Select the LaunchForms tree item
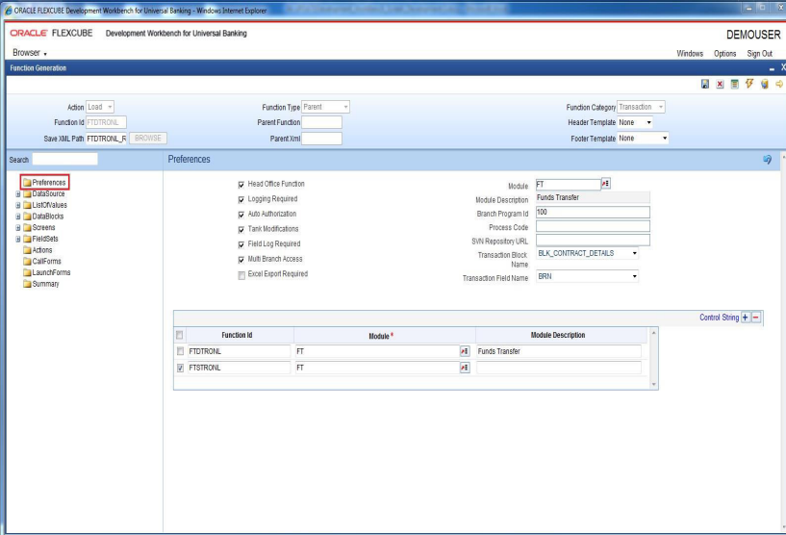The width and height of the screenshot is (786, 535). tap(51, 272)
